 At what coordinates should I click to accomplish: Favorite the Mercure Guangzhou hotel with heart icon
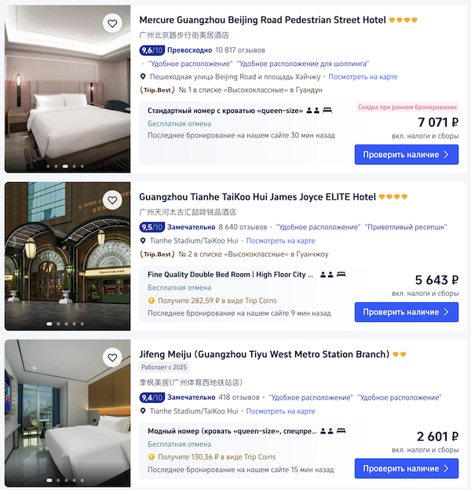pyautogui.click(x=112, y=24)
